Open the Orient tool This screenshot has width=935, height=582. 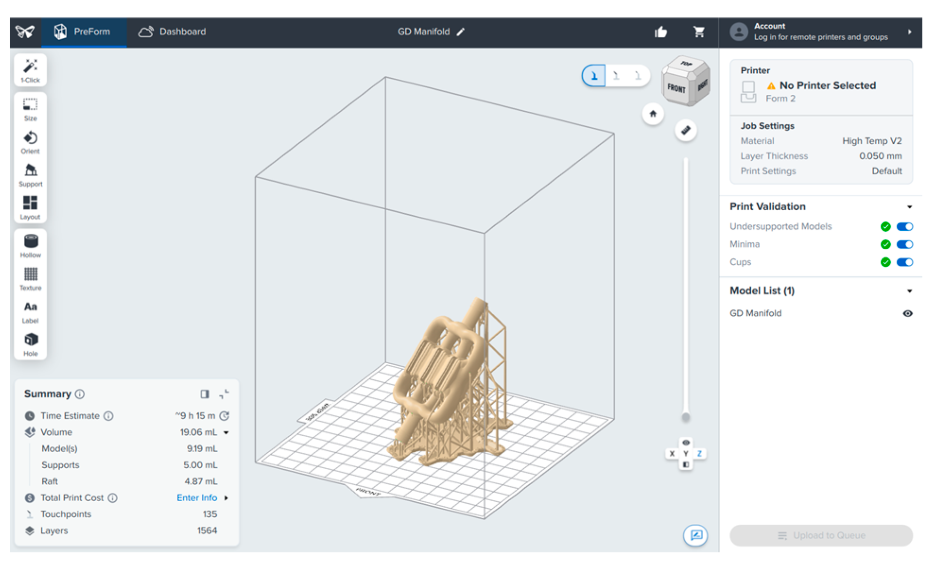30,142
